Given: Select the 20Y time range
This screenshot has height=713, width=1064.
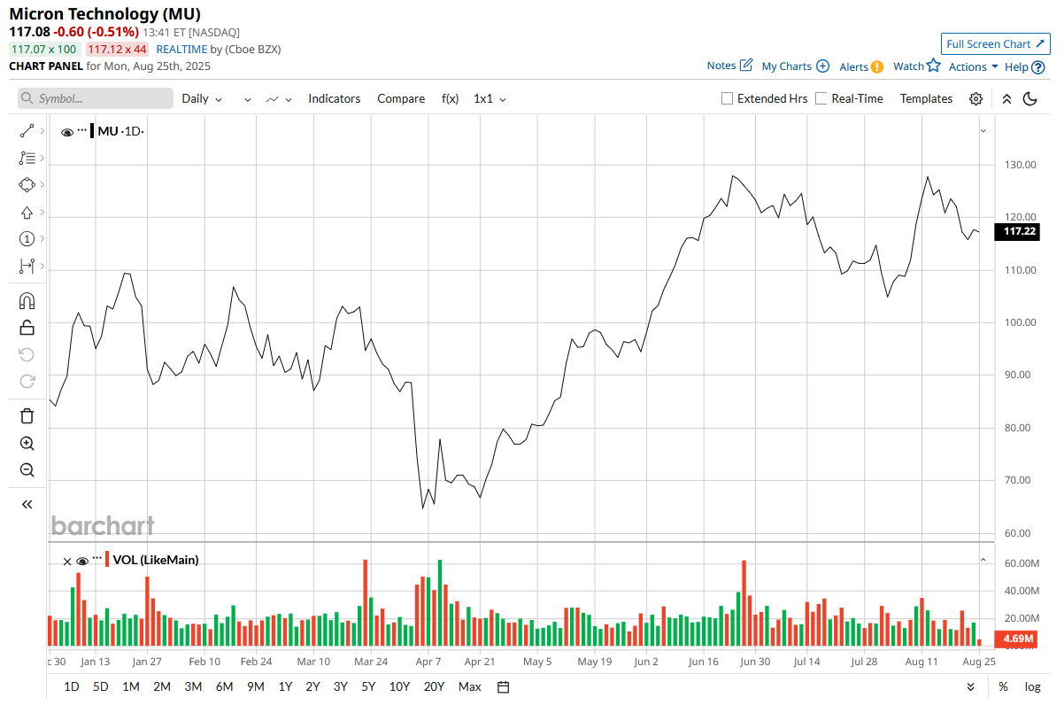Looking at the screenshot, I should click(x=434, y=686).
